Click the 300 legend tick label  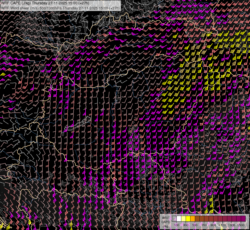[x=186, y=225]
